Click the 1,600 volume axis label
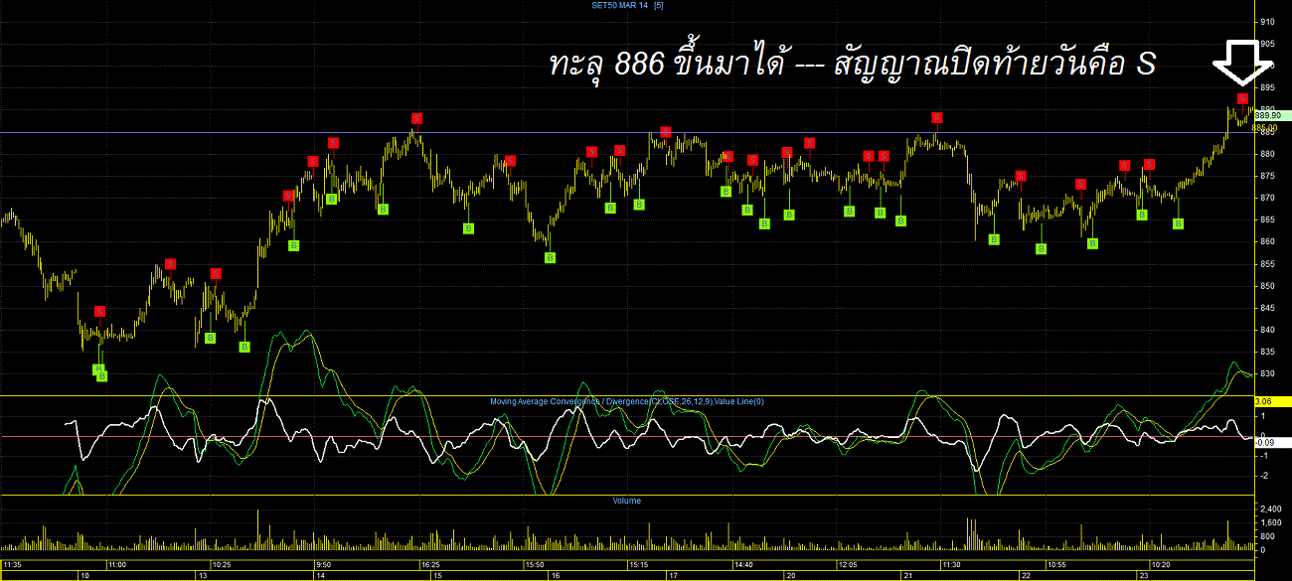Viewport: 1292px width, 581px height. point(1270,522)
